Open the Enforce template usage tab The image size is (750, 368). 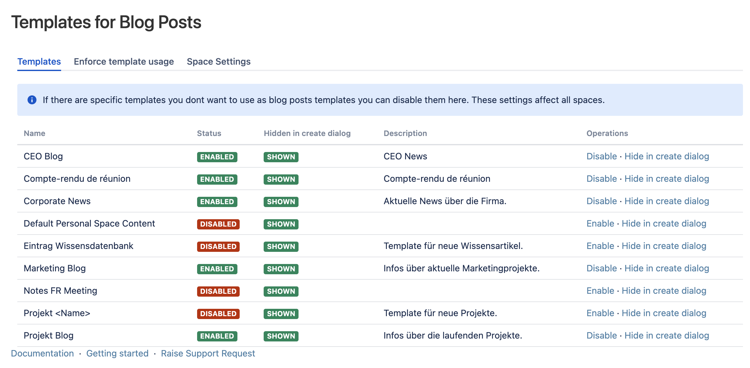click(124, 61)
